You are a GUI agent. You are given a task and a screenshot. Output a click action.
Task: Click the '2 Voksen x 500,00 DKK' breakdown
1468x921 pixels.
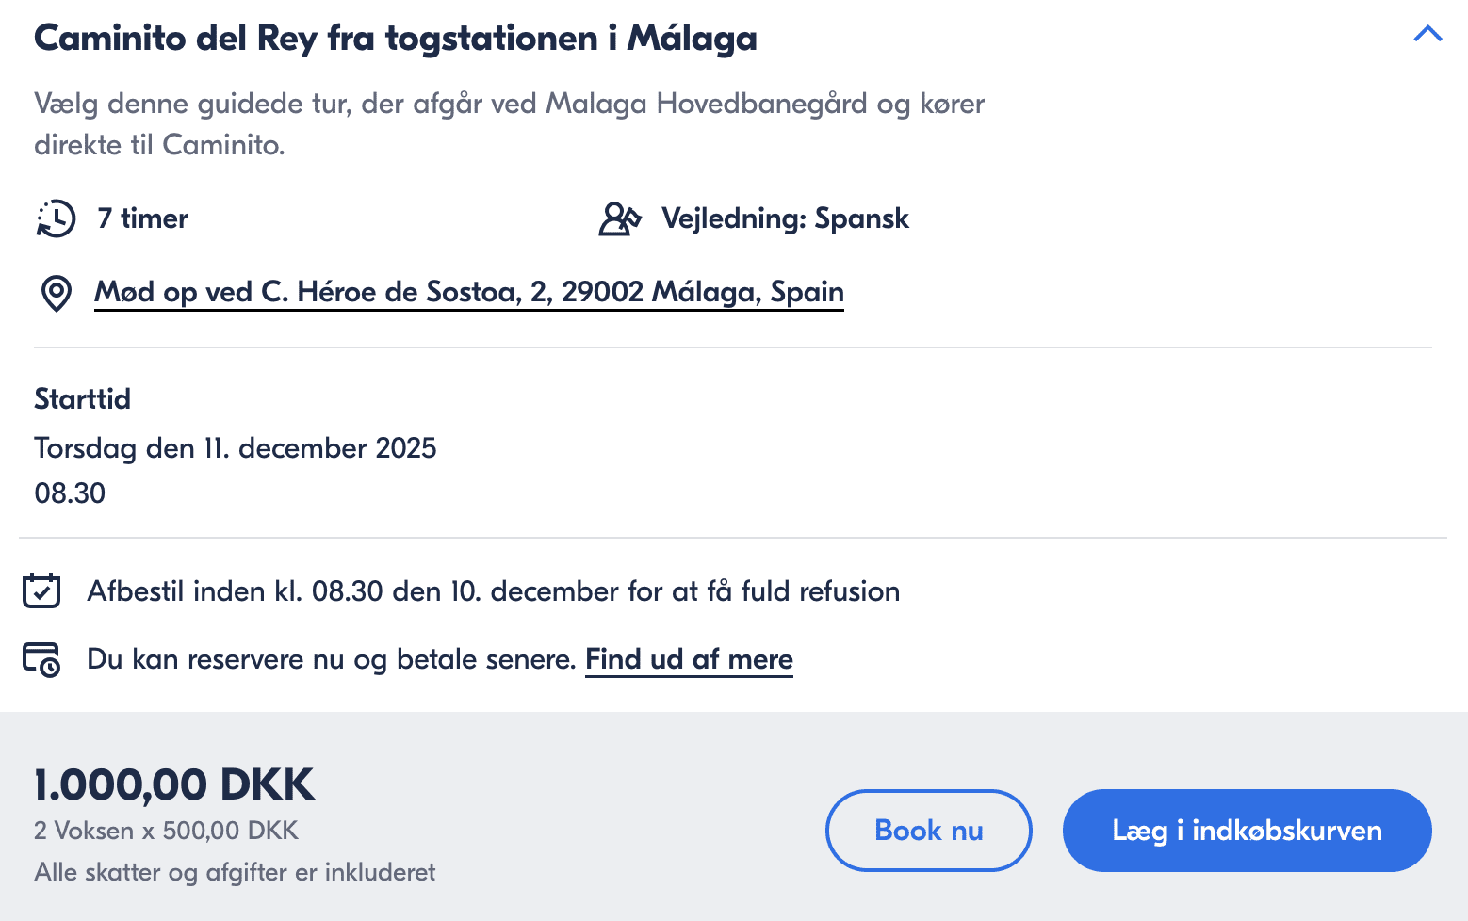(166, 831)
